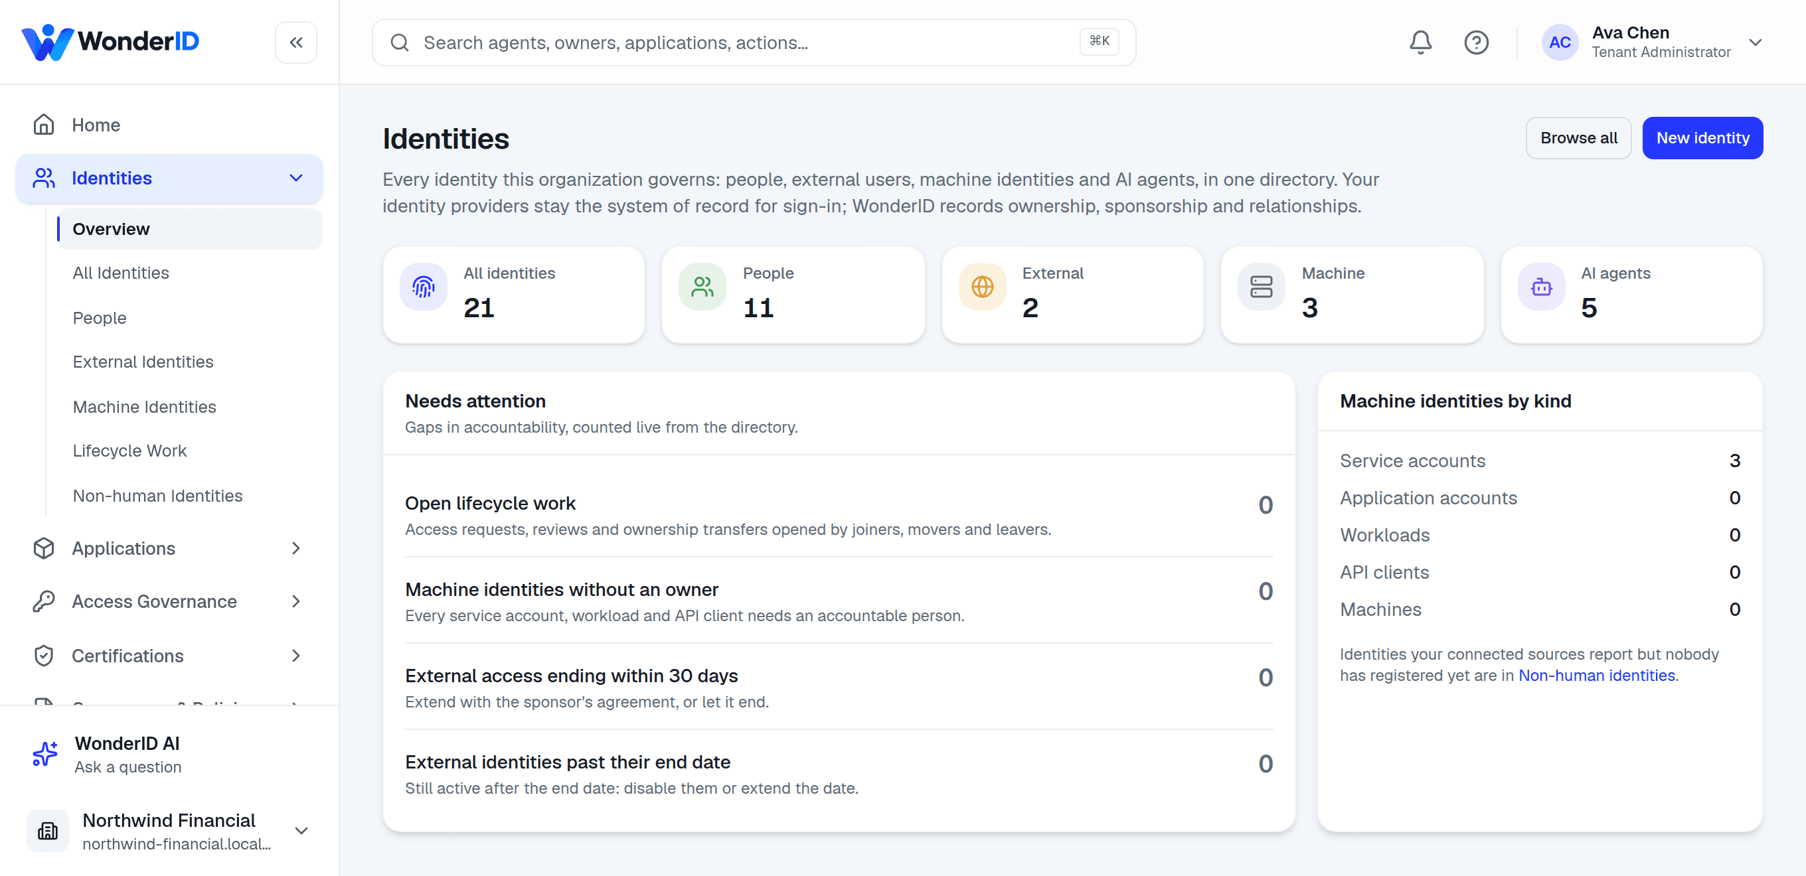Viewport: 1806px width, 876px height.
Task: Click the Browse all button
Action: [x=1579, y=138]
